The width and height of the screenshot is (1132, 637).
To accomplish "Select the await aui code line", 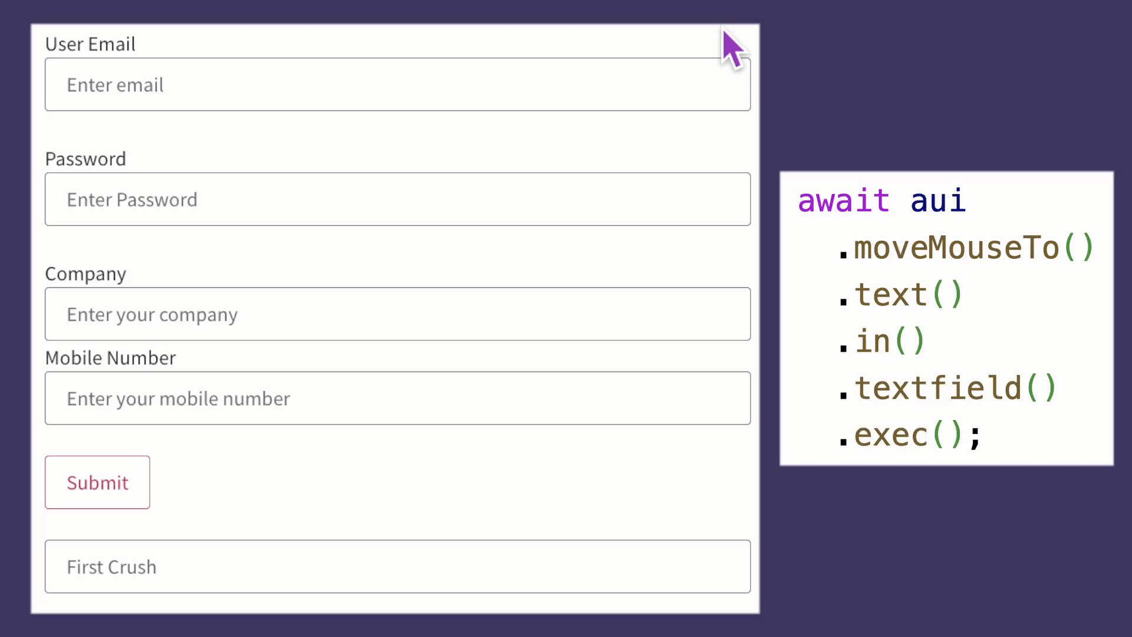I will coord(881,201).
